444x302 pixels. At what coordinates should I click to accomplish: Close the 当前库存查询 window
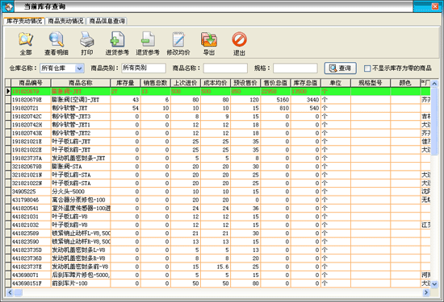(435, 6)
